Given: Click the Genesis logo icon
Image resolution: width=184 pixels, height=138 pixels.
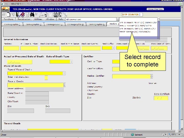Looking at the screenshot, I should [6, 9].
